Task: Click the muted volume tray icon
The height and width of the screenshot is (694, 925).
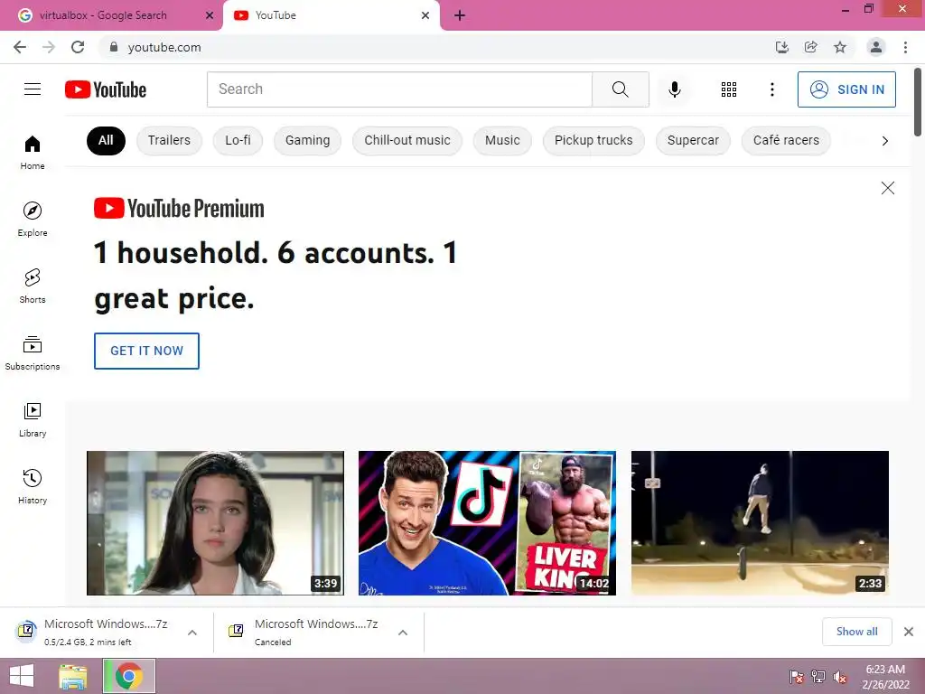Action: coord(839,677)
